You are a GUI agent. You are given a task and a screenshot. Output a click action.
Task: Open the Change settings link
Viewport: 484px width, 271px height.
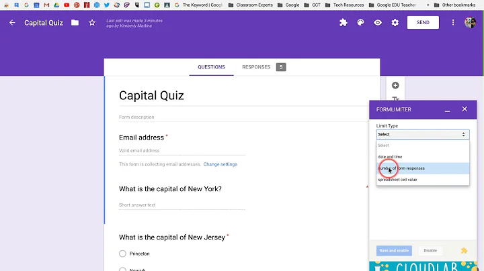220,164
